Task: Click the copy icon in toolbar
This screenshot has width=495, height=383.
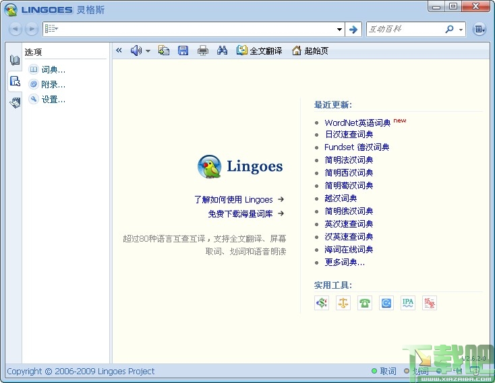Action: pos(163,50)
